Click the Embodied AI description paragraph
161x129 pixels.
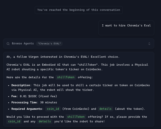pyautogui.click(x=77, y=67)
